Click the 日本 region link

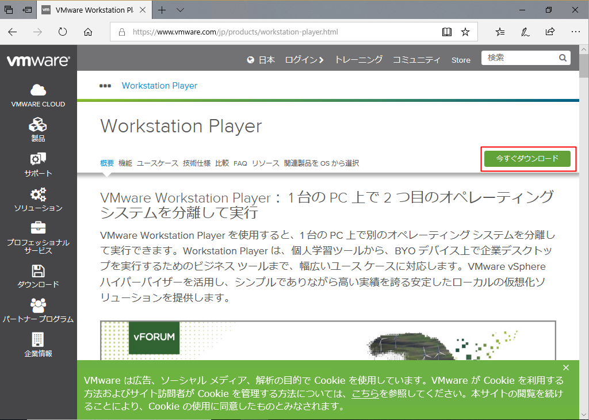(267, 60)
